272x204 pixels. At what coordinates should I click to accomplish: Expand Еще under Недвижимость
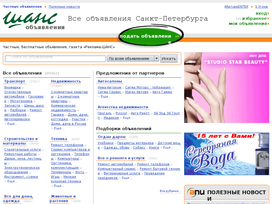[59, 128]
